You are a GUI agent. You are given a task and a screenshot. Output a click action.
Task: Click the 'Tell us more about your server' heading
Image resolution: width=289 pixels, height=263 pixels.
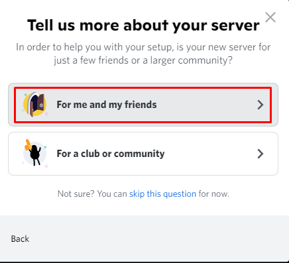coord(143,25)
